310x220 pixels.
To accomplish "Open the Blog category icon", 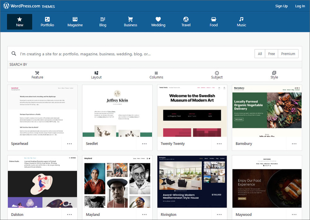I will click(103, 19).
